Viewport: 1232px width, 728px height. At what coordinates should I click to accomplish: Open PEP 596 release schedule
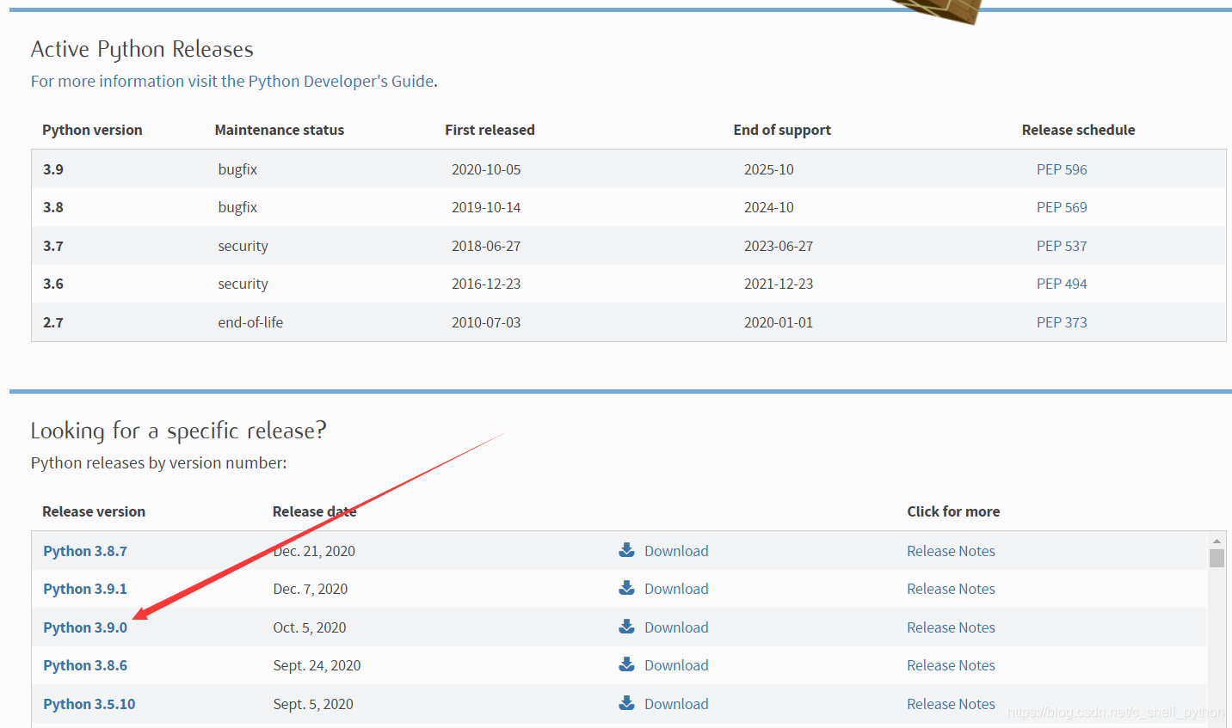tap(1062, 169)
